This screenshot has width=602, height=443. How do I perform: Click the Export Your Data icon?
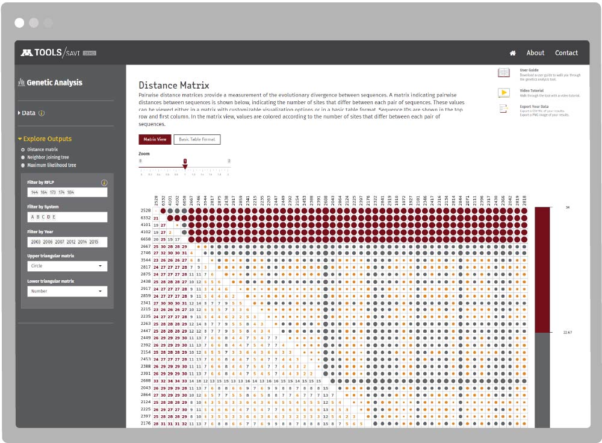tap(503, 109)
